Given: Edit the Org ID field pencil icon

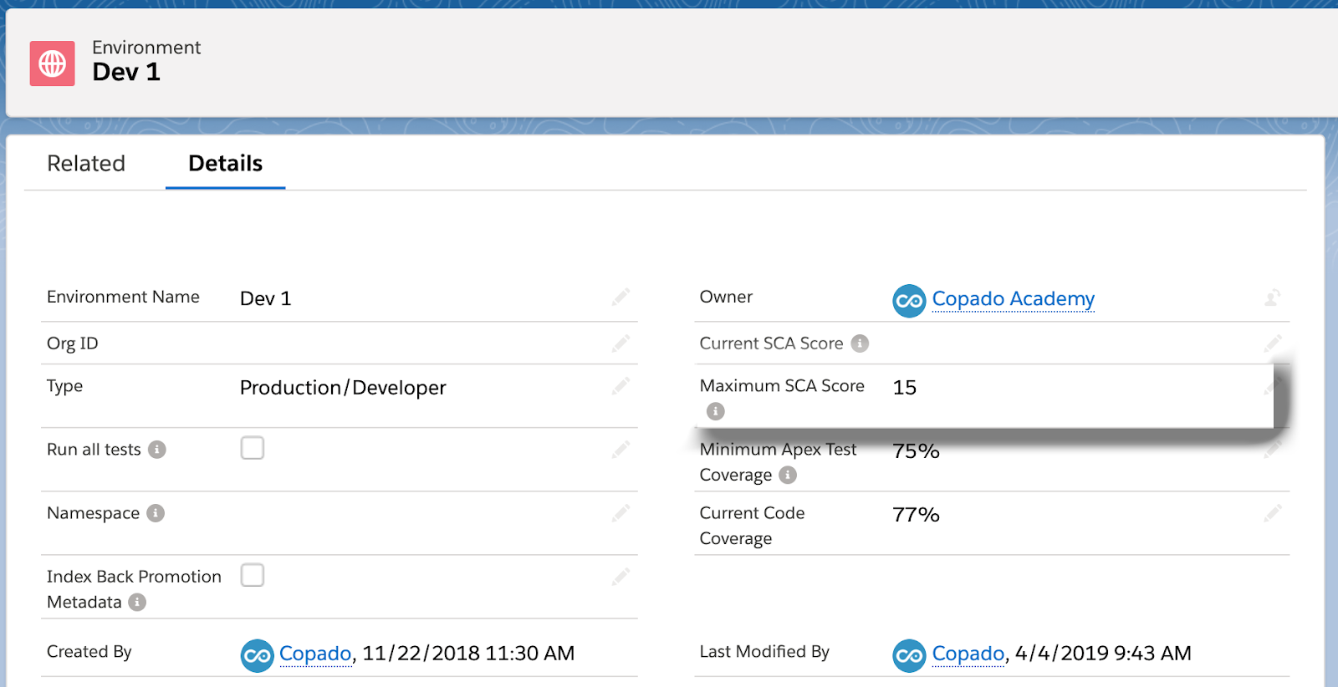Looking at the screenshot, I should [x=620, y=343].
